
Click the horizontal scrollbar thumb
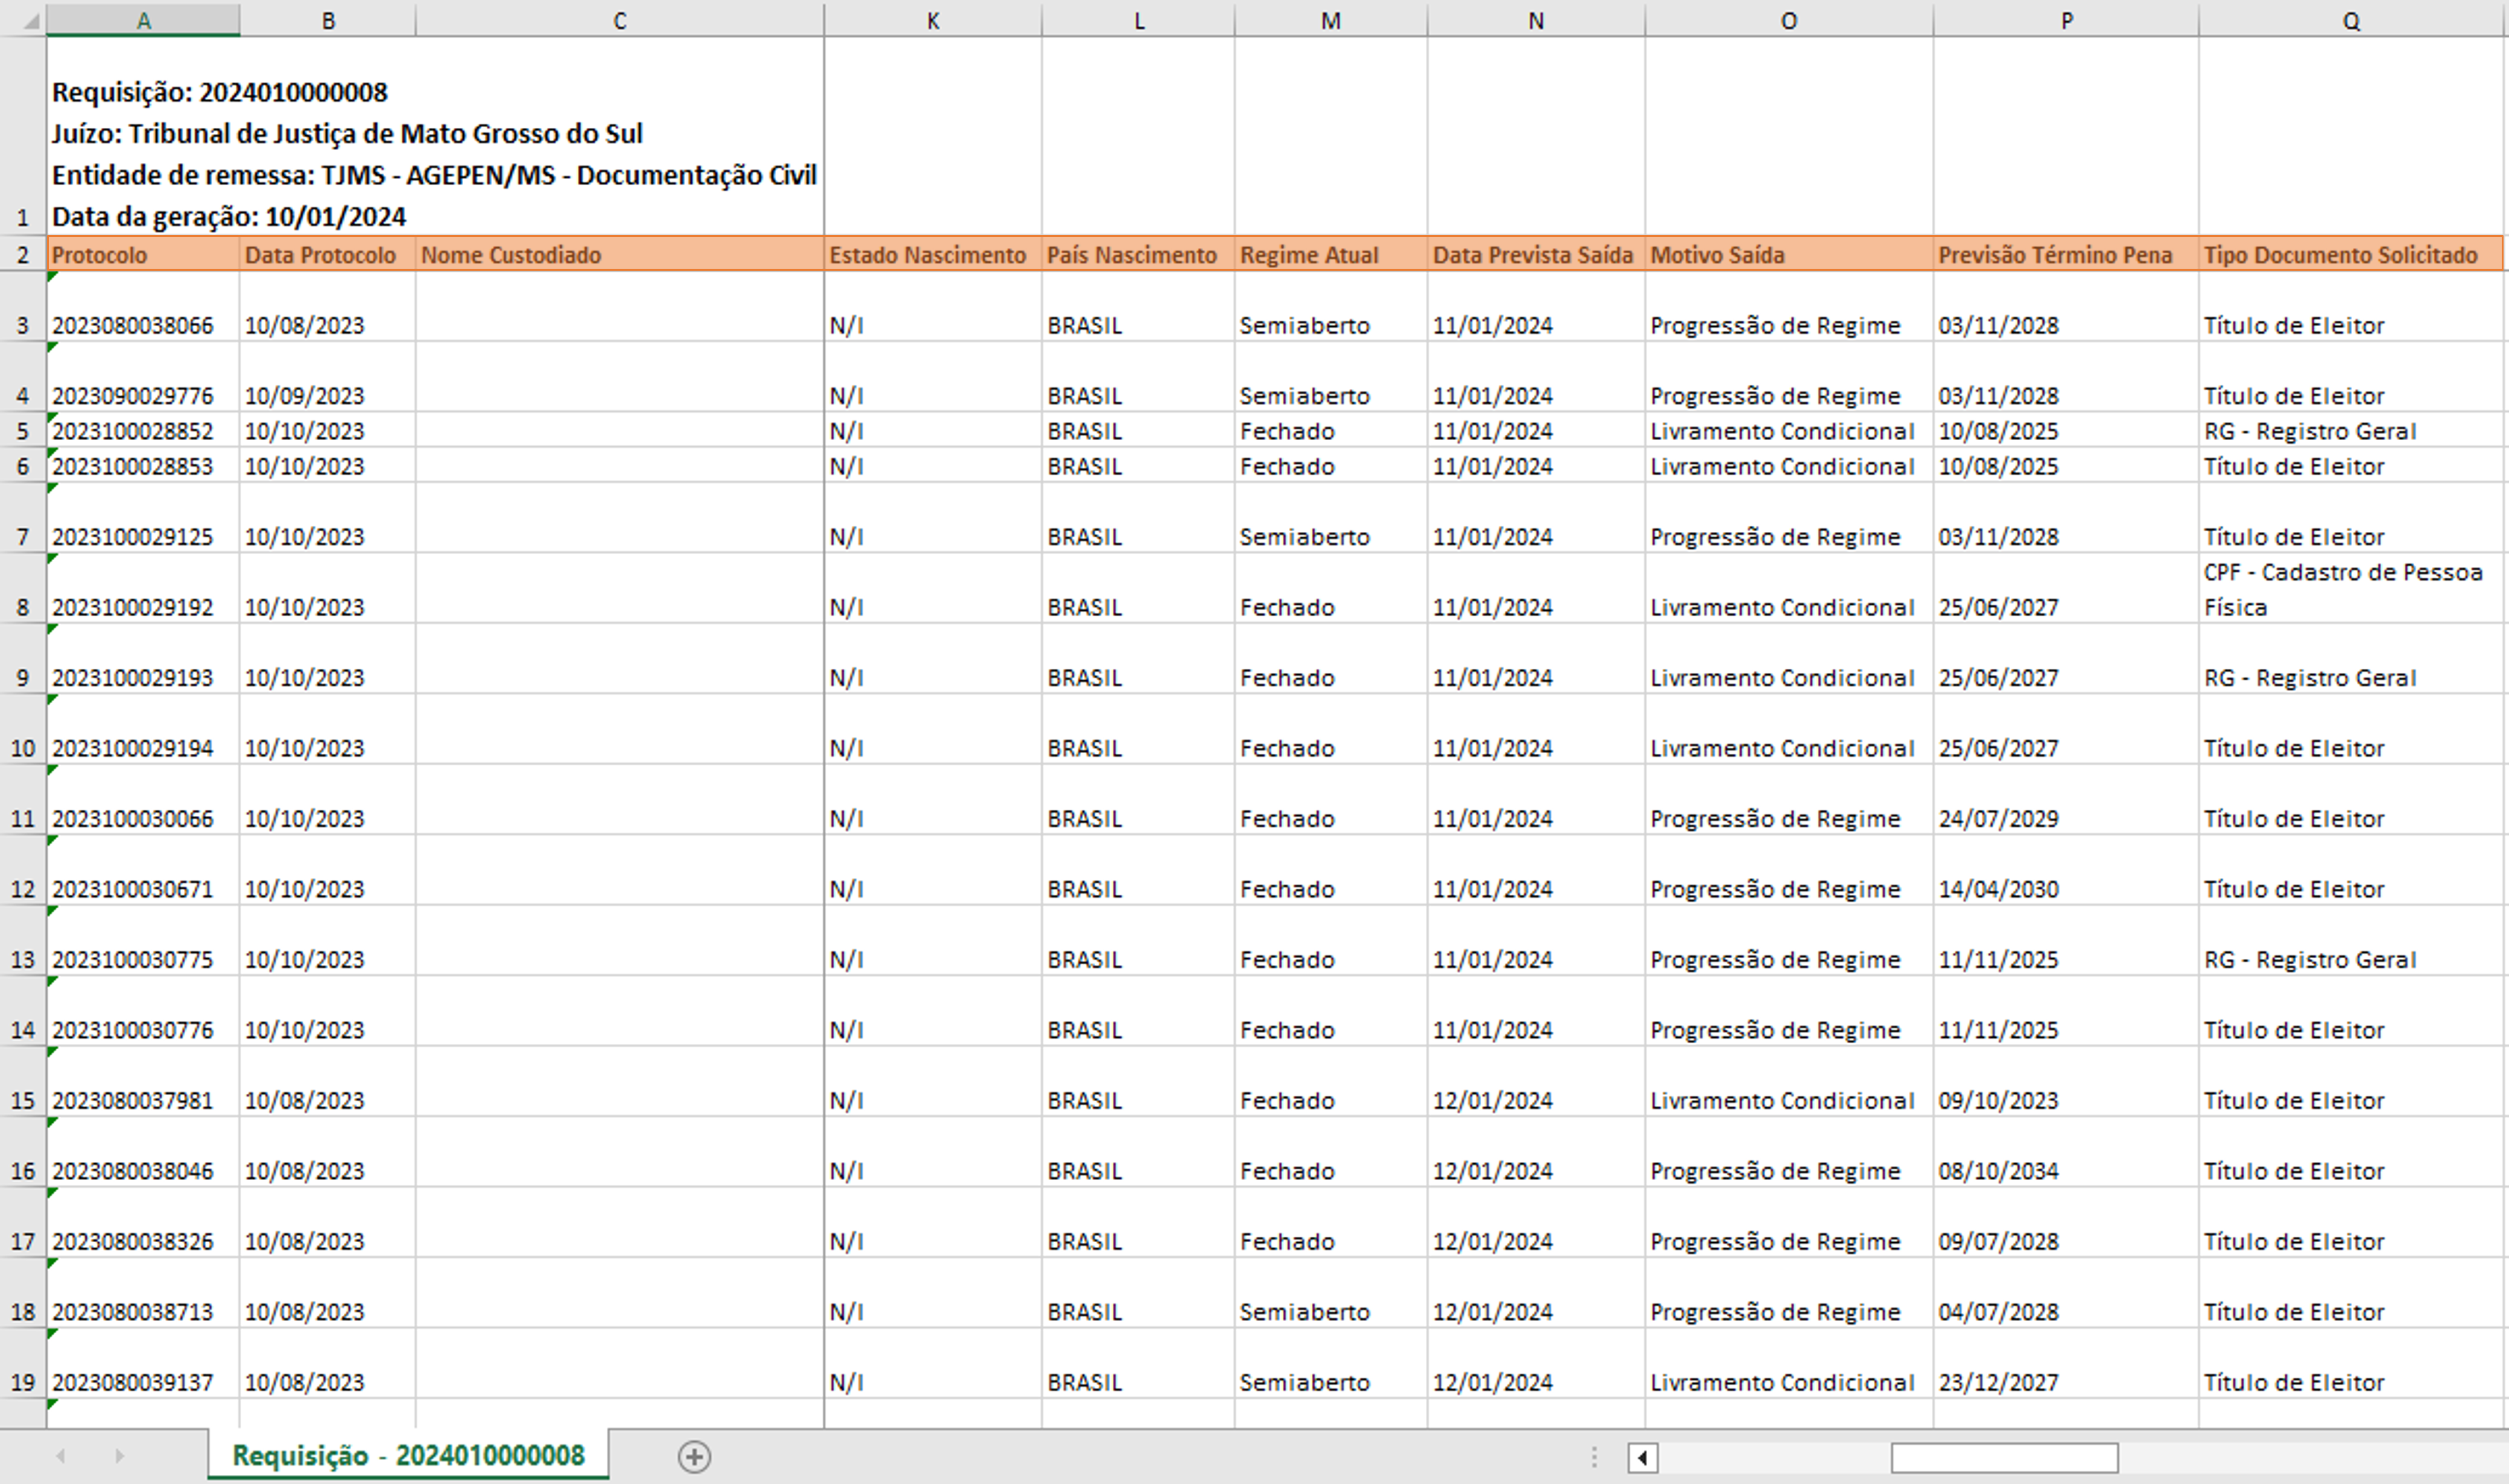[x=2004, y=1458]
